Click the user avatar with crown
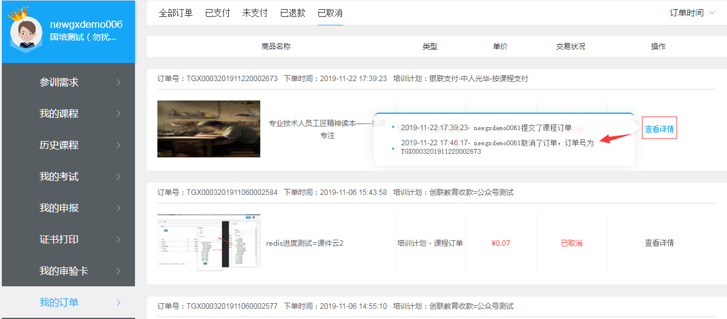The image size is (727, 319). tap(26, 30)
